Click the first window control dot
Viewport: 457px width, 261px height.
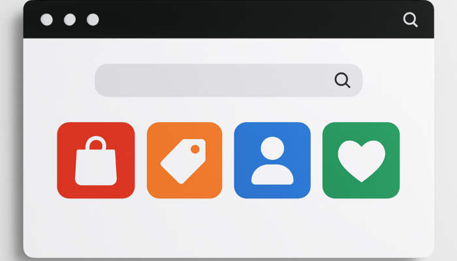tap(46, 20)
